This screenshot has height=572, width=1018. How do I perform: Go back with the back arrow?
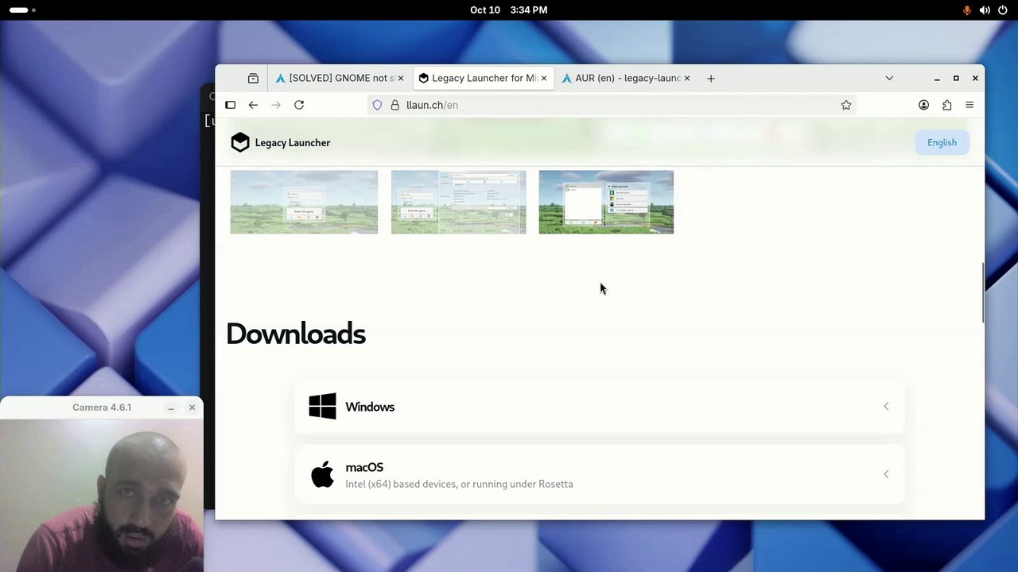point(253,105)
